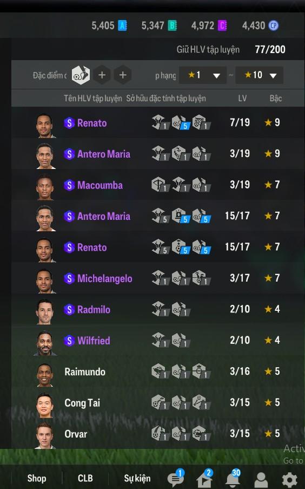Open the Shop menu

point(37,478)
